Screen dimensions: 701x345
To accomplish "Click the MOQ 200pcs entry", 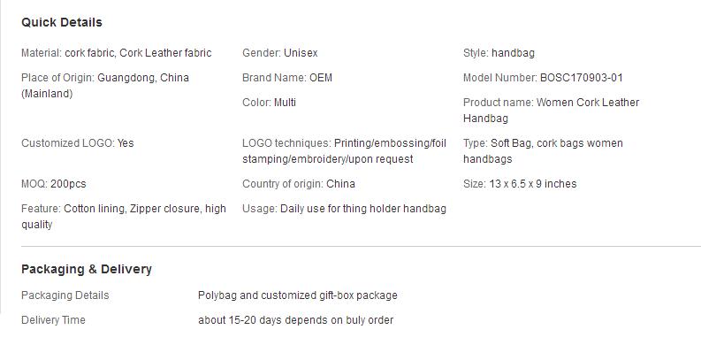I will pyautogui.click(x=54, y=184).
